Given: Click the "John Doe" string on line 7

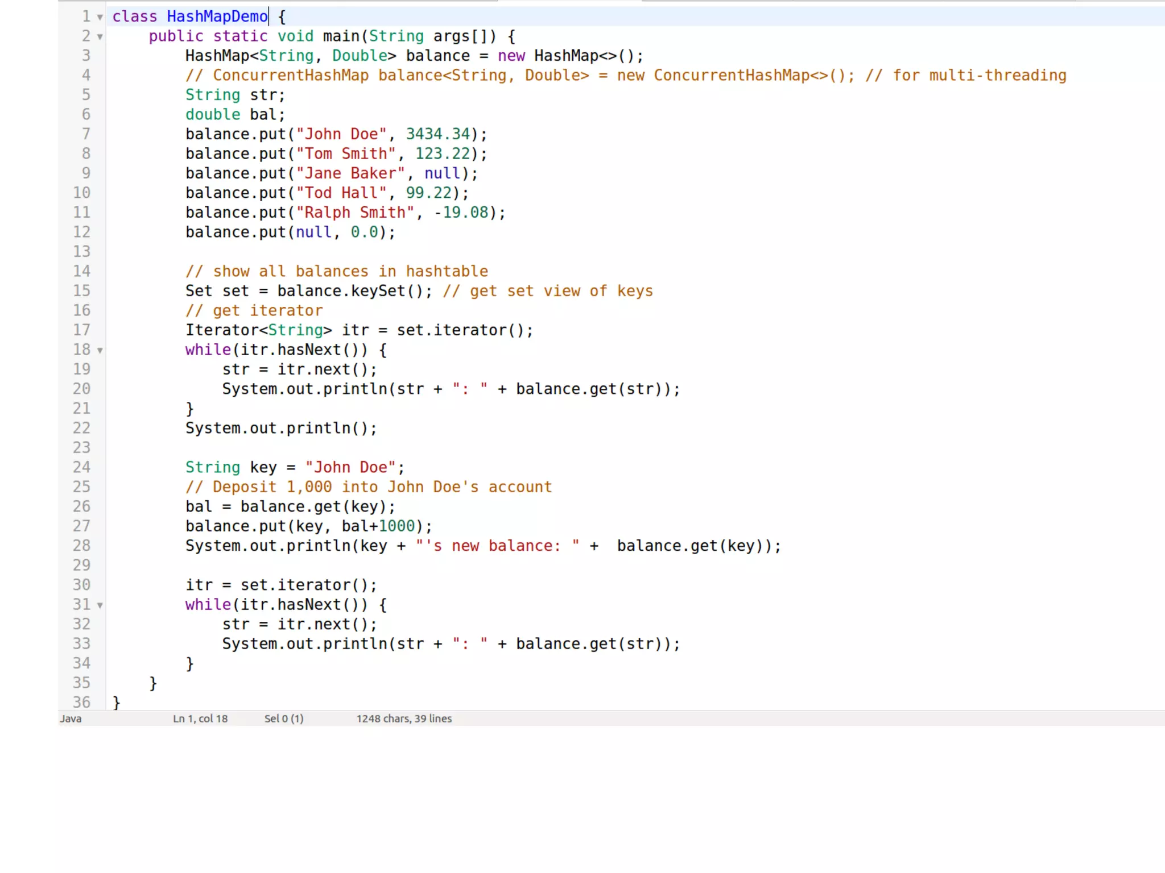Looking at the screenshot, I should click(340, 134).
